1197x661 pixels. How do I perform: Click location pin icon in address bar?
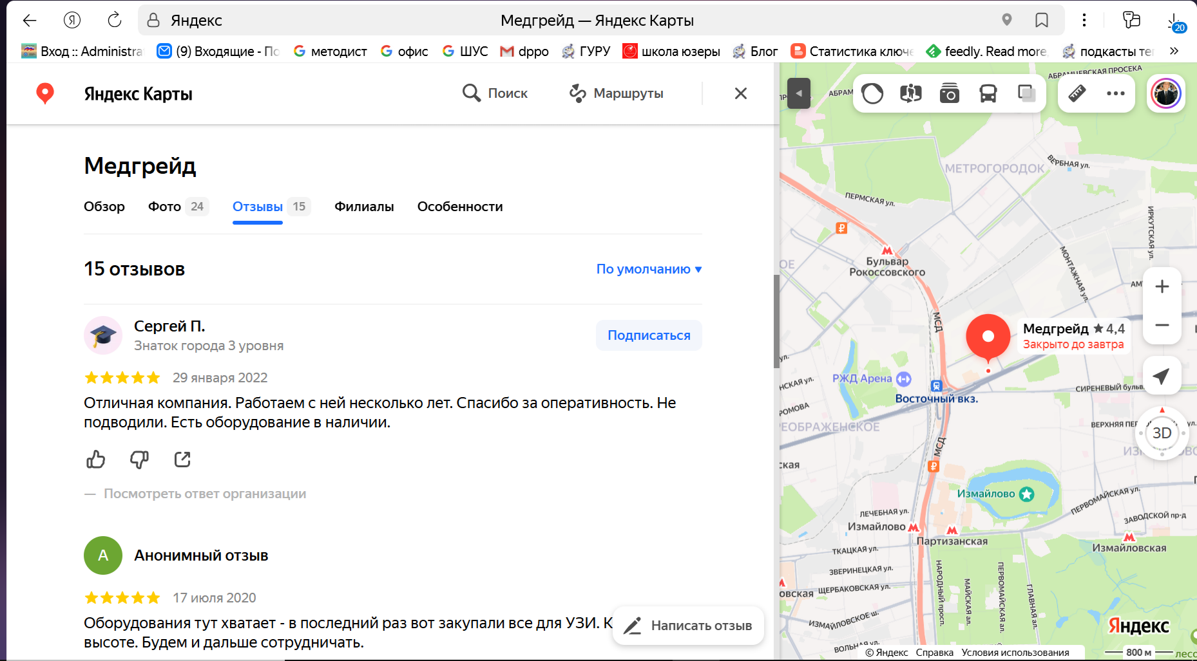pos(1007,20)
